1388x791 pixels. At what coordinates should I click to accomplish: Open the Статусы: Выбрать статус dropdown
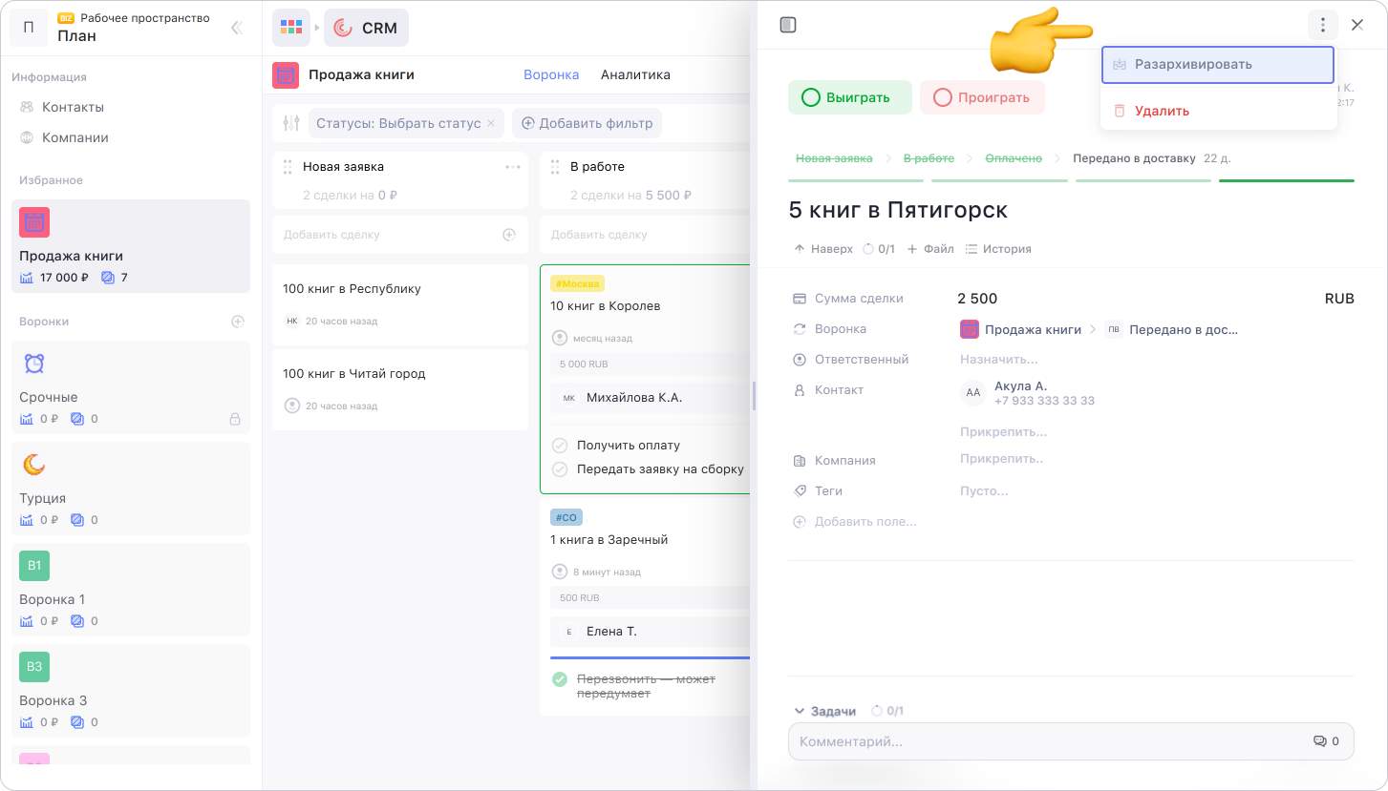pos(397,123)
